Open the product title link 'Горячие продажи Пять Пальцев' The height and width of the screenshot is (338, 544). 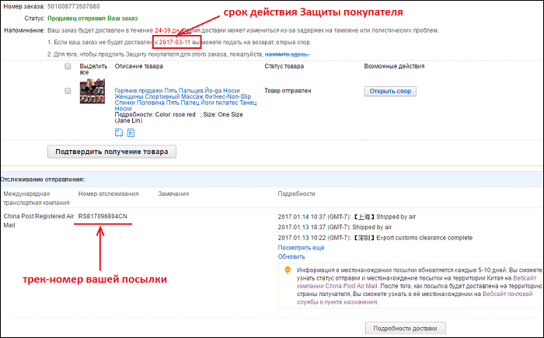coord(186,99)
